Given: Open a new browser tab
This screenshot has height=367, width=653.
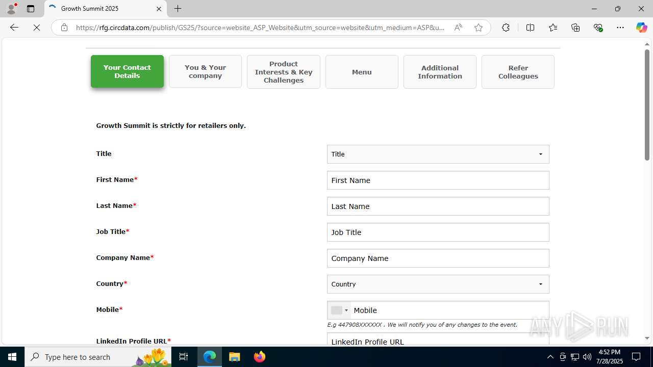Looking at the screenshot, I should pyautogui.click(x=178, y=9).
